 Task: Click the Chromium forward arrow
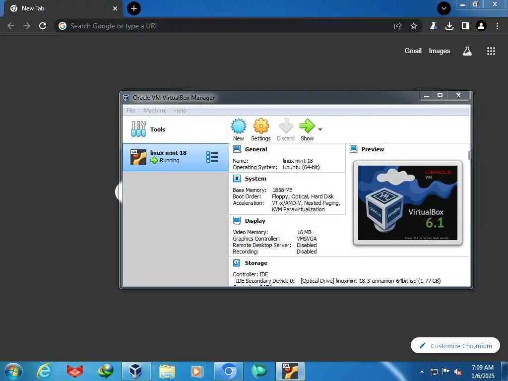coord(27,26)
